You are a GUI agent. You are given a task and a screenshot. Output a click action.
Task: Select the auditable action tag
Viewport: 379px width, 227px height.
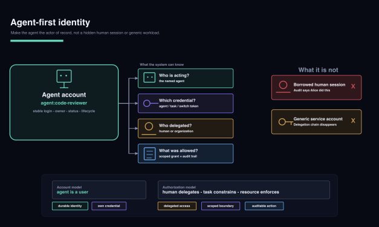tap(264, 206)
